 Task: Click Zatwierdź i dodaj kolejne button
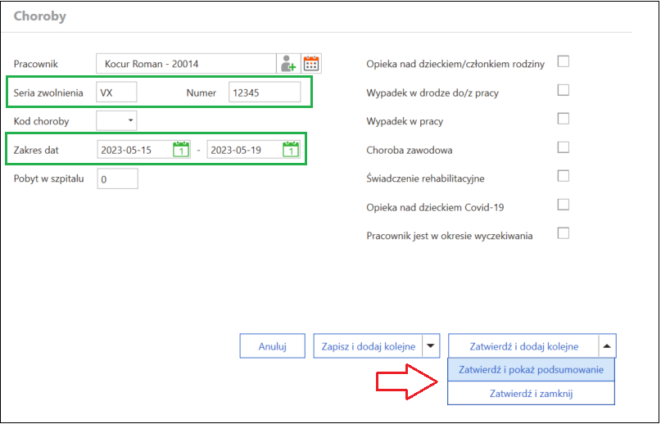click(x=523, y=346)
